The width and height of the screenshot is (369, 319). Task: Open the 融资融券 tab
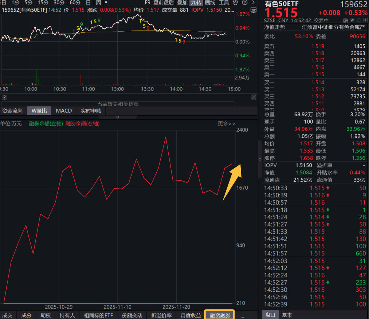(220, 315)
